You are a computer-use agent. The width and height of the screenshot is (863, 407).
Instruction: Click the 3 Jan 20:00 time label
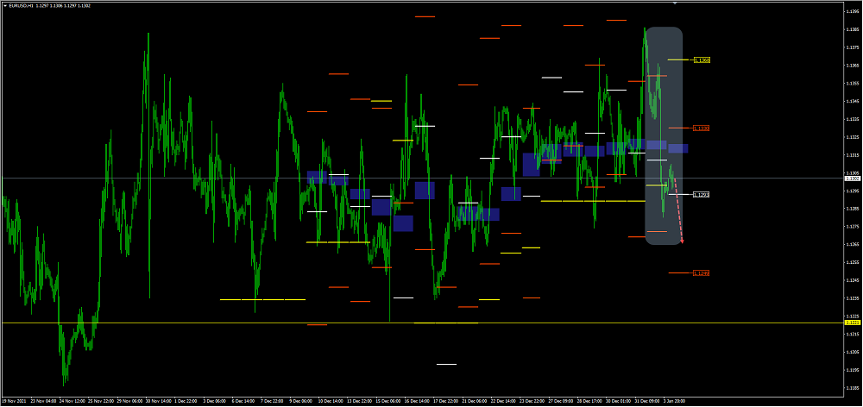point(675,401)
